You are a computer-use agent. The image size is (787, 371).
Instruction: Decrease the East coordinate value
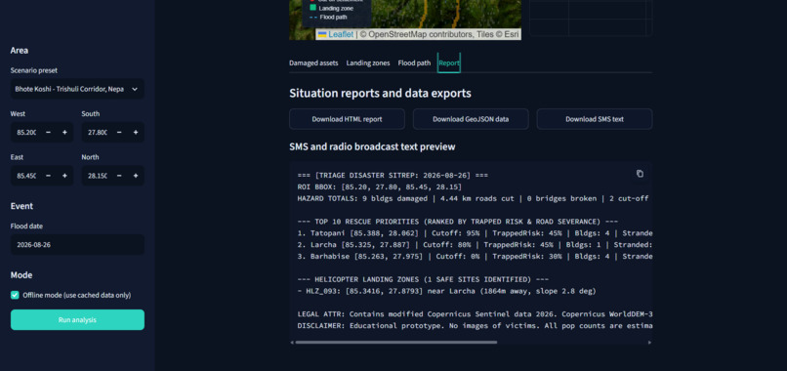tap(48, 176)
